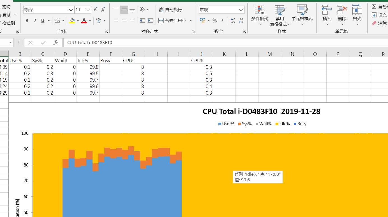This screenshot has height=217, width=388.
Task: Click the 清除 clear eraser button
Action: pos(379,23)
